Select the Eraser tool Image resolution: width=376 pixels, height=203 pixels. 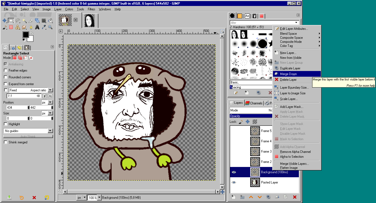pyautogui.click(x=11, y=27)
